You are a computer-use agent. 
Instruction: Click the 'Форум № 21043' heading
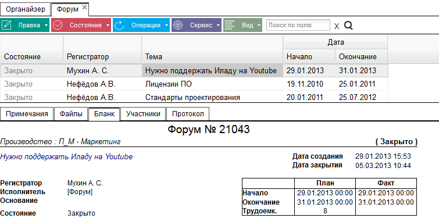coord(209,129)
